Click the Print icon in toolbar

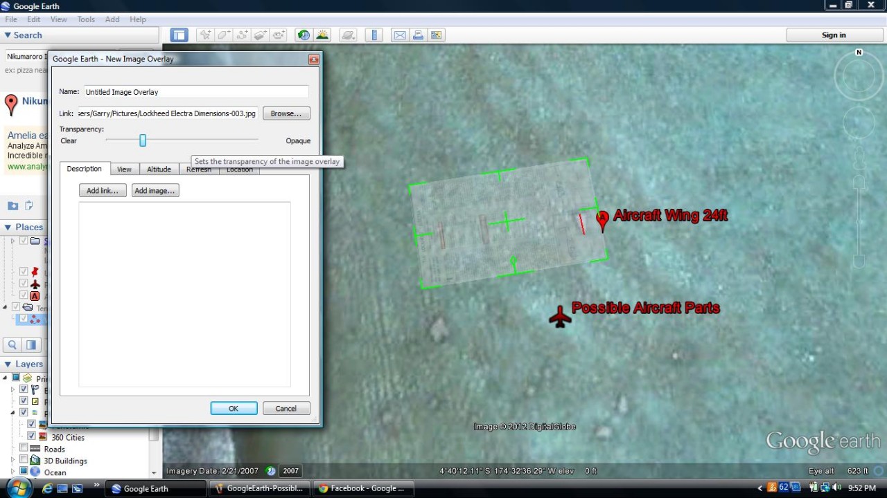[x=418, y=35]
